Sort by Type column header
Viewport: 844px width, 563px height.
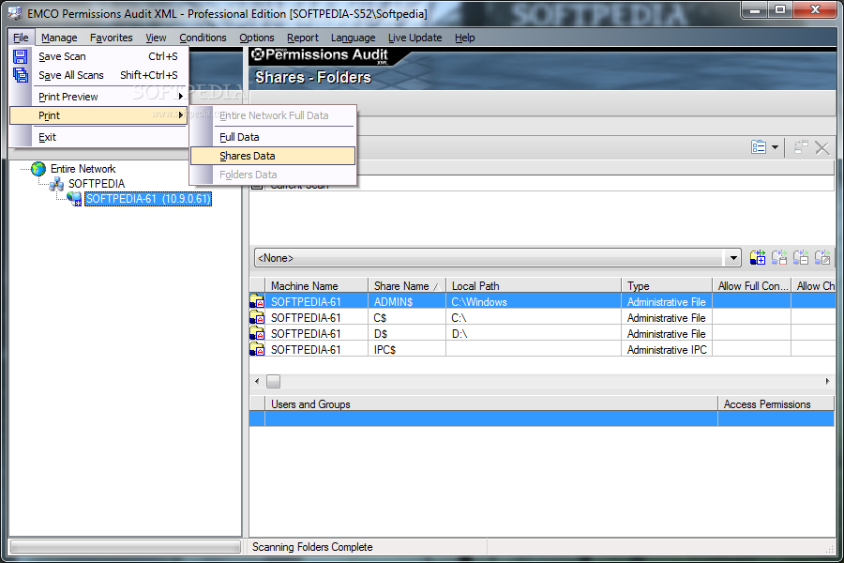pos(667,285)
